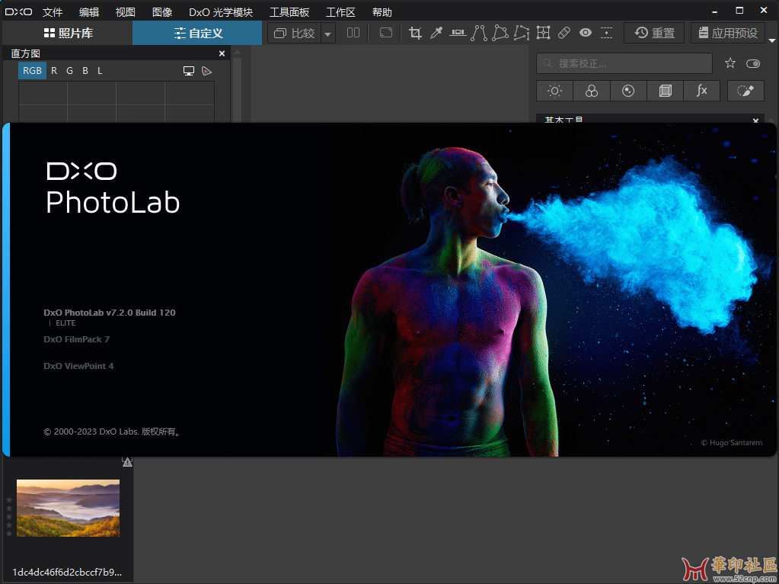Select the Crop tool in the toolbar
Viewport: 779px width, 584px height.
click(x=415, y=33)
